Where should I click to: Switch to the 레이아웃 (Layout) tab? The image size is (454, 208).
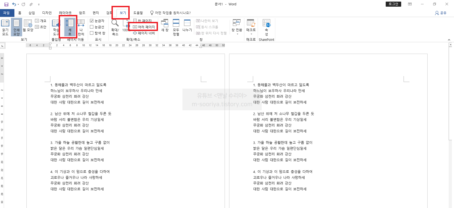pos(65,13)
